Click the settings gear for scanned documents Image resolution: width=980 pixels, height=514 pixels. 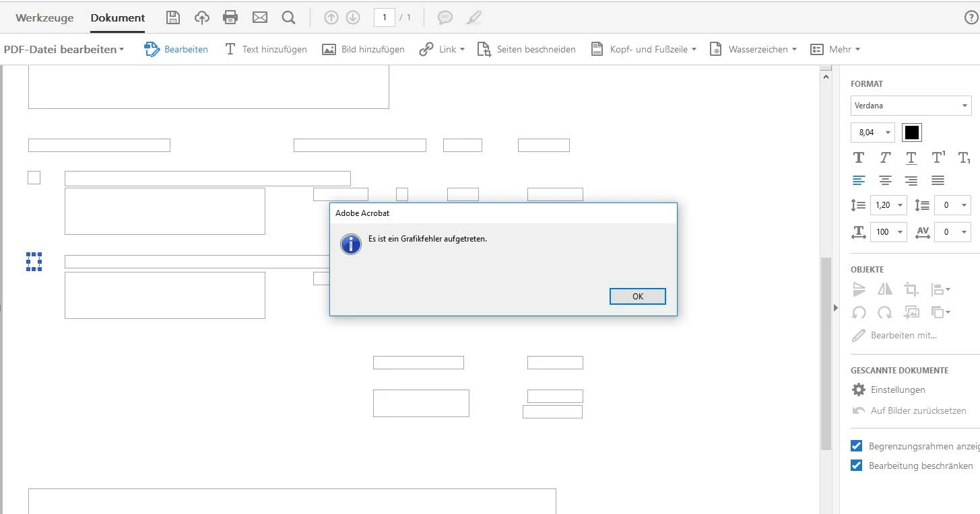(859, 390)
